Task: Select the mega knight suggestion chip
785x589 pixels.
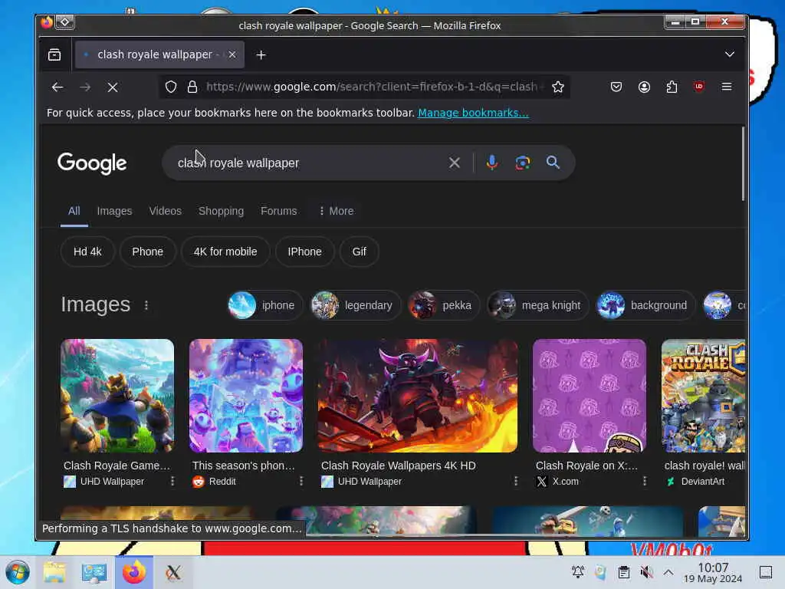Action: pos(537,305)
